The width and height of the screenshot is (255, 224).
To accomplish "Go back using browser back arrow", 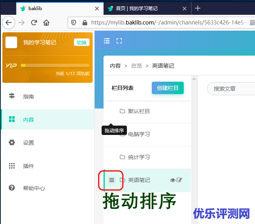I will (x=9, y=23).
